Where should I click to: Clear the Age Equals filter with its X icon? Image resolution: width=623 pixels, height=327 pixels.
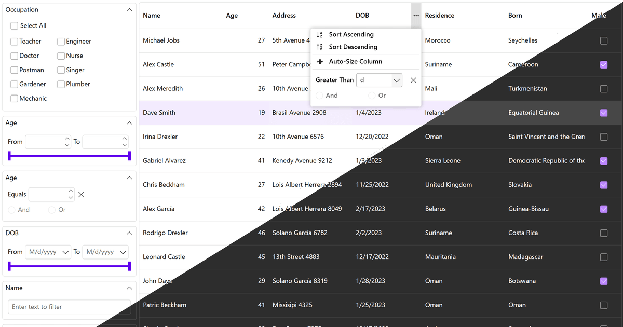(81, 194)
